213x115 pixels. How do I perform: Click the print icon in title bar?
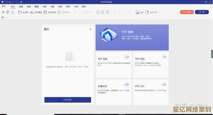tap(10, 2)
